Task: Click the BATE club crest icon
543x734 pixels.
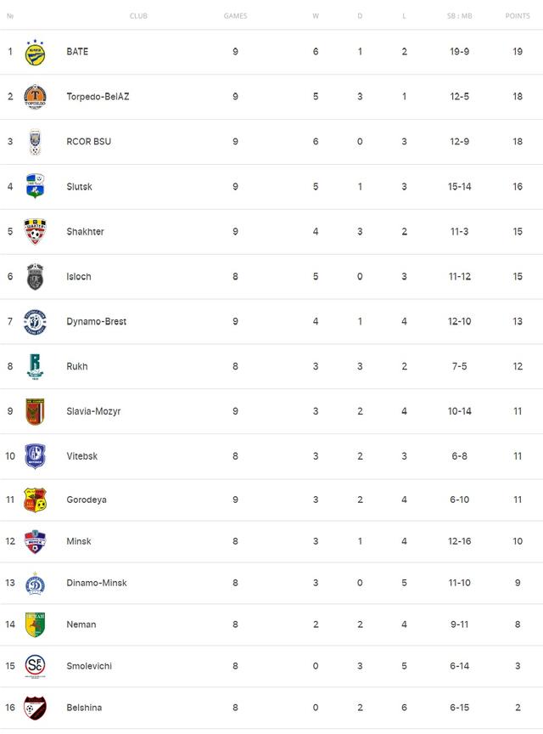Action: point(35,52)
